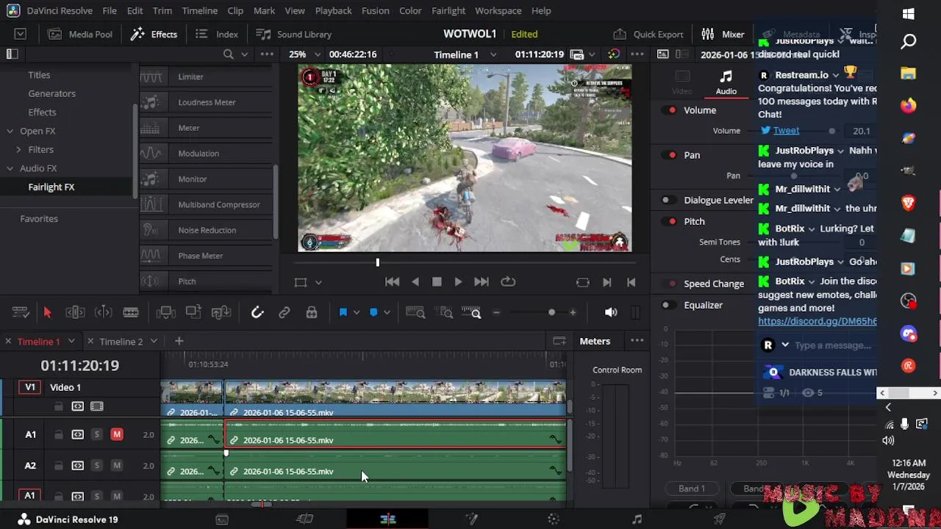Open File Explorer from the Windows taskbar
The image size is (941, 529).
pos(909,73)
